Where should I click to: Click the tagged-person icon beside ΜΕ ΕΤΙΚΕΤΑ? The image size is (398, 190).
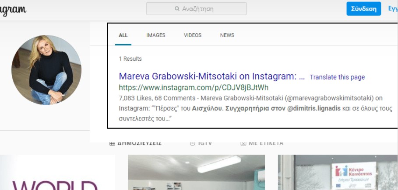pos(243,143)
